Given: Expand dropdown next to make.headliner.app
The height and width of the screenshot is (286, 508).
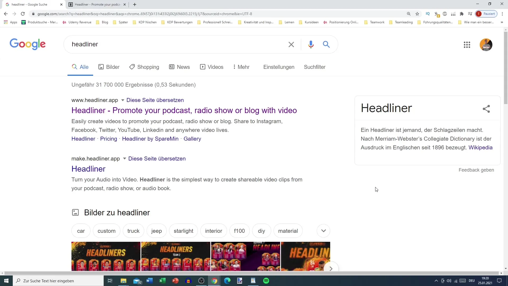Looking at the screenshot, I should click(x=124, y=159).
